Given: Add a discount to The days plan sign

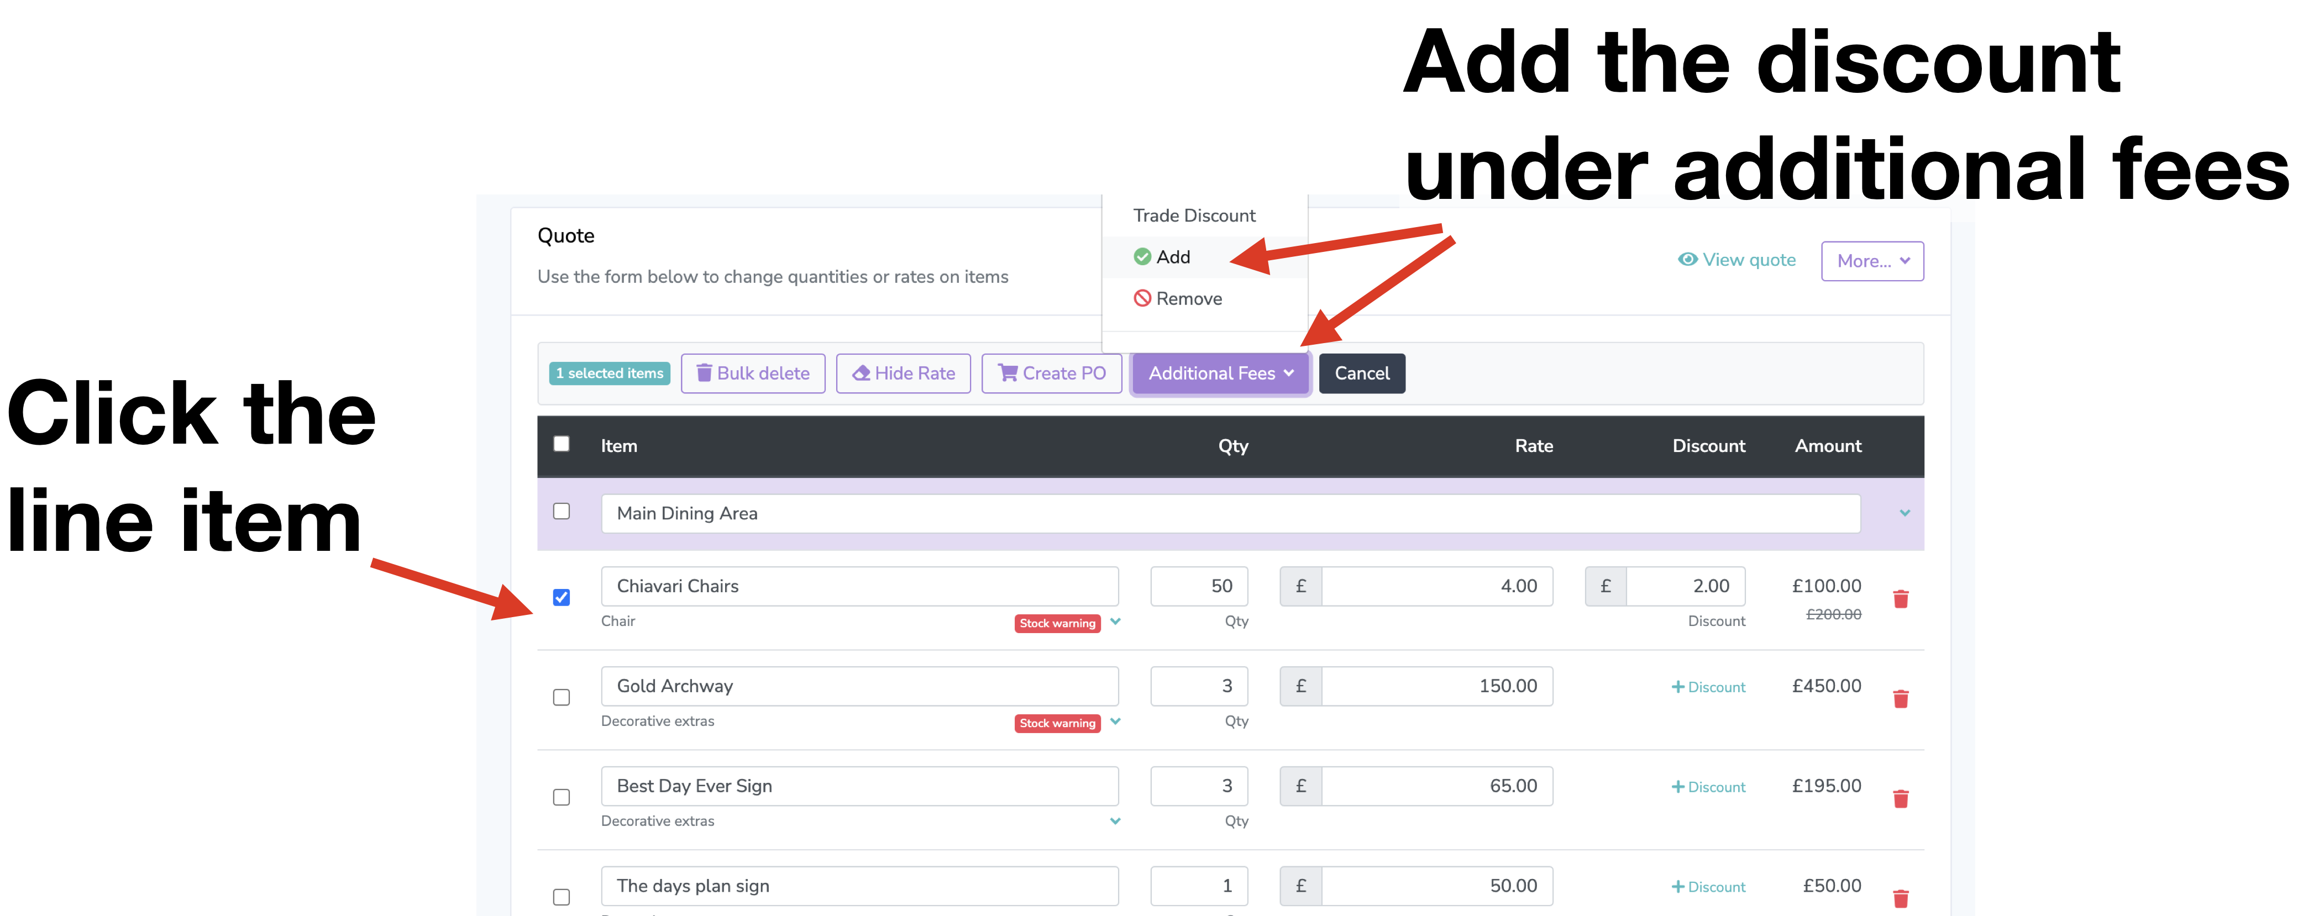Looking at the screenshot, I should point(1707,887).
